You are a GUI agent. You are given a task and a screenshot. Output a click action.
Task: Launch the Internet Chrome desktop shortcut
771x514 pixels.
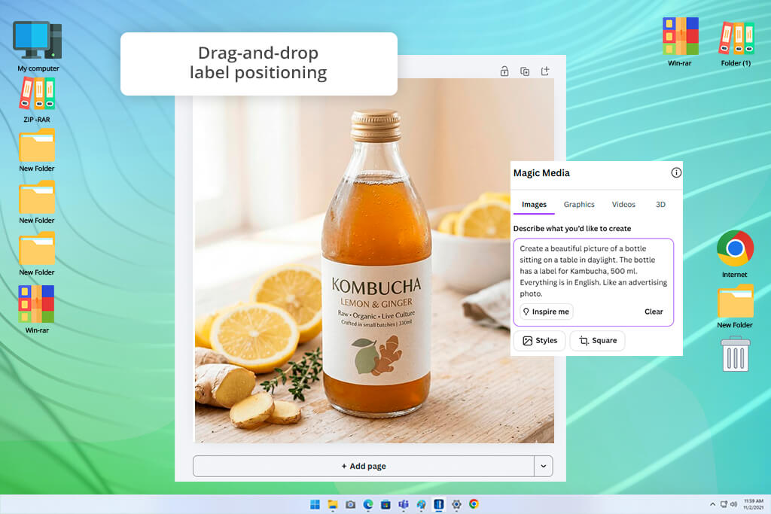tap(735, 254)
